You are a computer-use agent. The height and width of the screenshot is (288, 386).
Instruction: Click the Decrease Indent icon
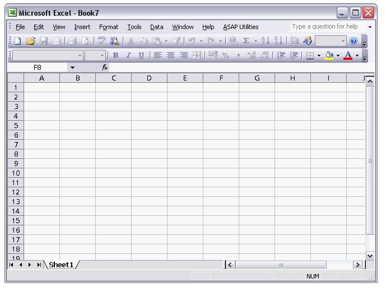(281, 55)
